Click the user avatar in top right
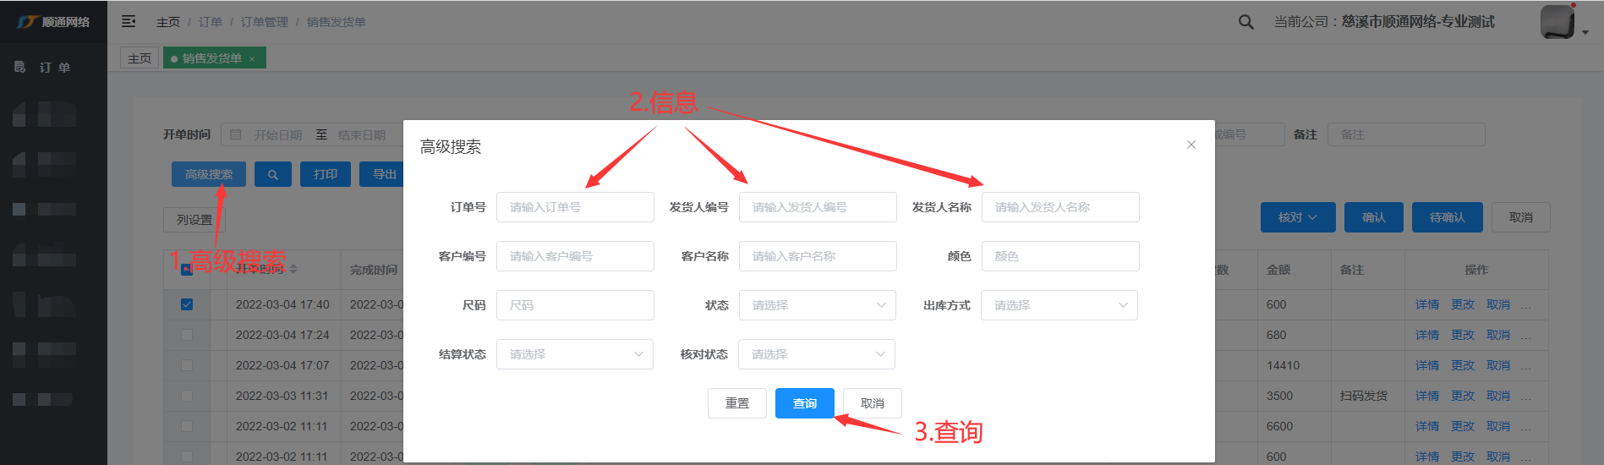The image size is (1604, 465). tap(1557, 22)
